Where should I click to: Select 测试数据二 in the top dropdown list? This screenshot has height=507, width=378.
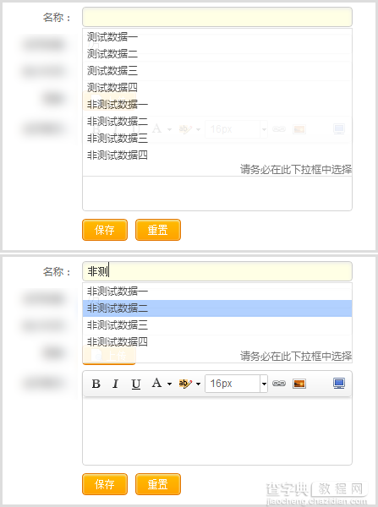click(x=217, y=54)
